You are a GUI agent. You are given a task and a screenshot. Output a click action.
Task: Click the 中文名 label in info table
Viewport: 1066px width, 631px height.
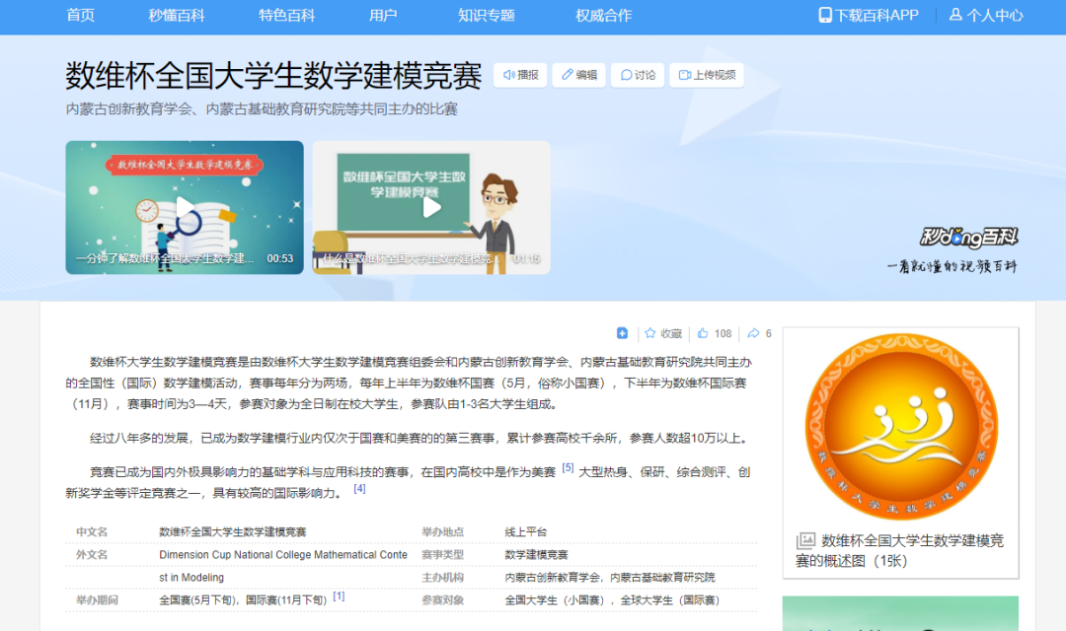point(92,531)
